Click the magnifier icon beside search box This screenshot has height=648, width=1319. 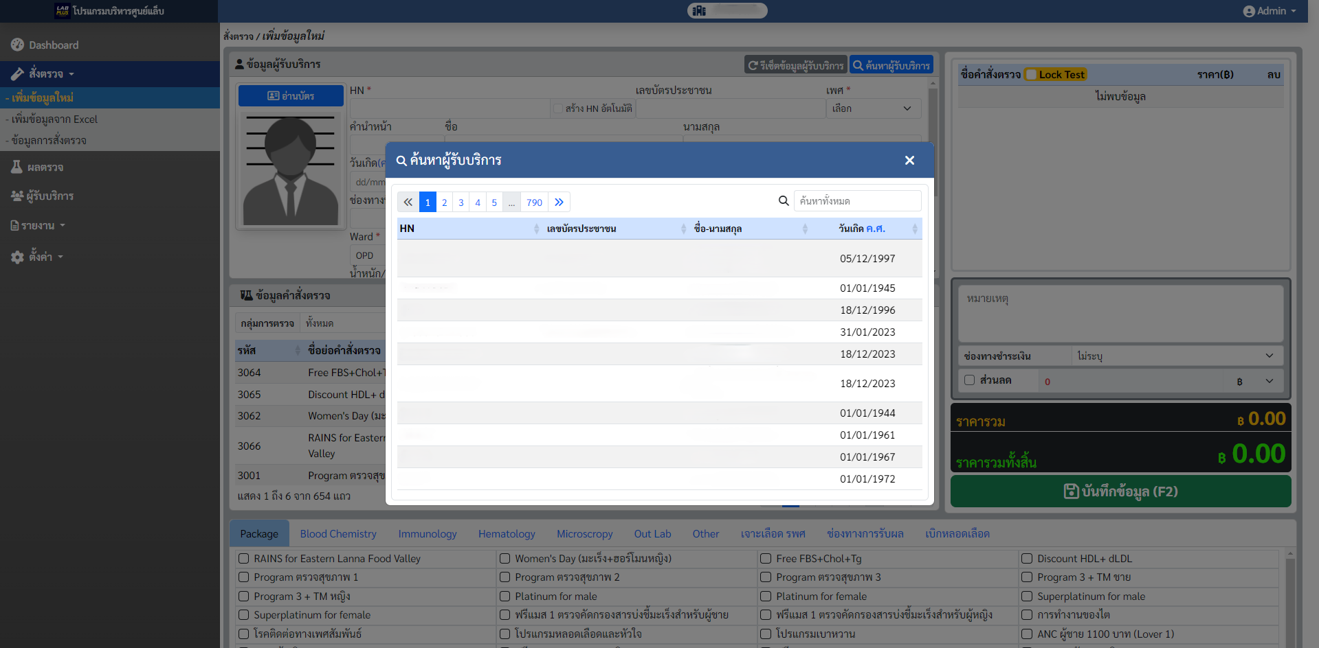pyautogui.click(x=783, y=201)
